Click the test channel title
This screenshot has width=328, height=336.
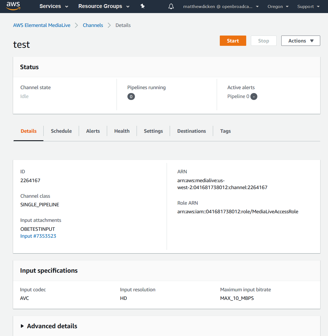21,44
